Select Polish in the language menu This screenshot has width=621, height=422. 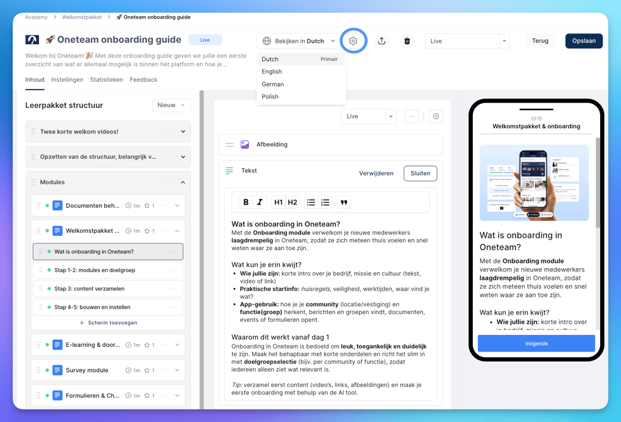301,97
